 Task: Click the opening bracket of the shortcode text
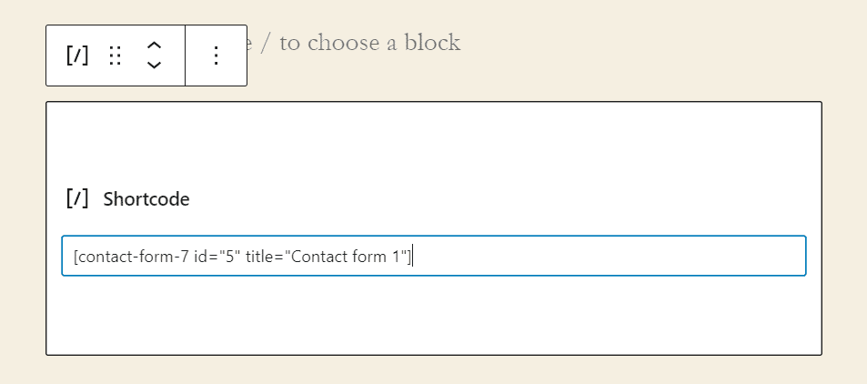pyautogui.click(x=76, y=258)
